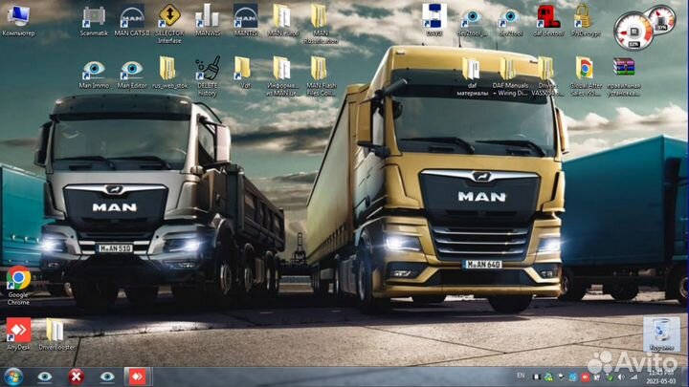Open the DriverBooster folder on desktop
Image resolution: width=689 pixels, height=387 pixels.
[56, 331]
